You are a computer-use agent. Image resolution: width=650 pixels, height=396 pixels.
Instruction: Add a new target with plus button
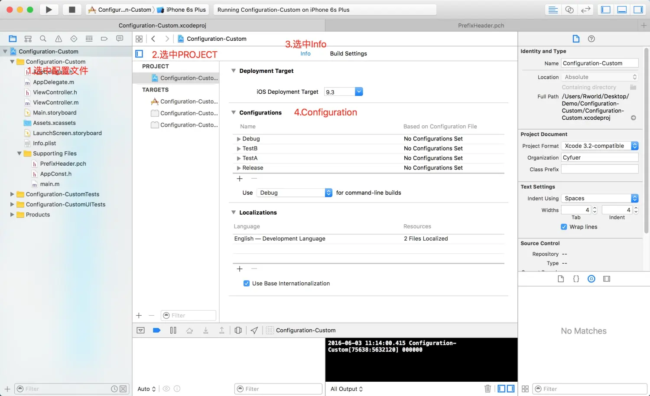tap(139, 316)
